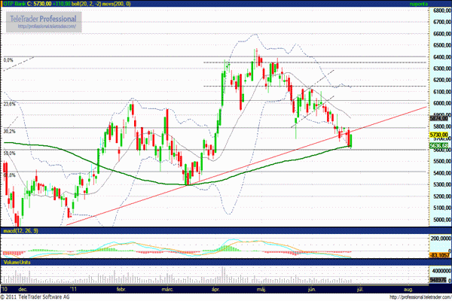The image size is (452, 301).
Task: Click the 0.0% Fibonacci level label
Action: (x=9, y=59)
